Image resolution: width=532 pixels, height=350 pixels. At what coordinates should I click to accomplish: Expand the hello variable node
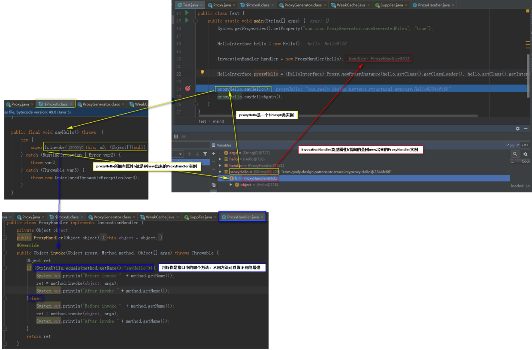click(x=221, y=159)
